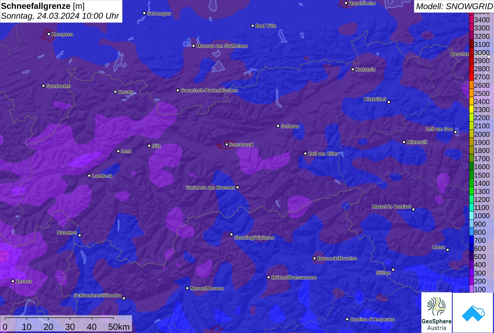Pick the 3100 m legend color swatch
This screenshot has height=333, width=494.
pyautogui.click(x=471, y=44)
